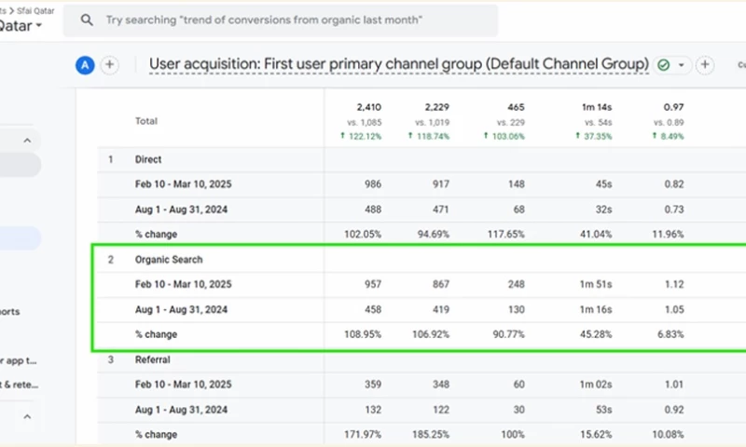The height and width of the screenshot is (447, 746).
Task: Click Organic Search's 90.77% change cell
Action: tap(508, 334)
